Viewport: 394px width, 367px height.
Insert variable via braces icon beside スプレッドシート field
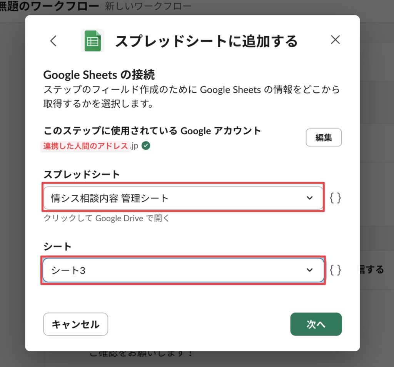pyautogui.click(x=335, y=198)
